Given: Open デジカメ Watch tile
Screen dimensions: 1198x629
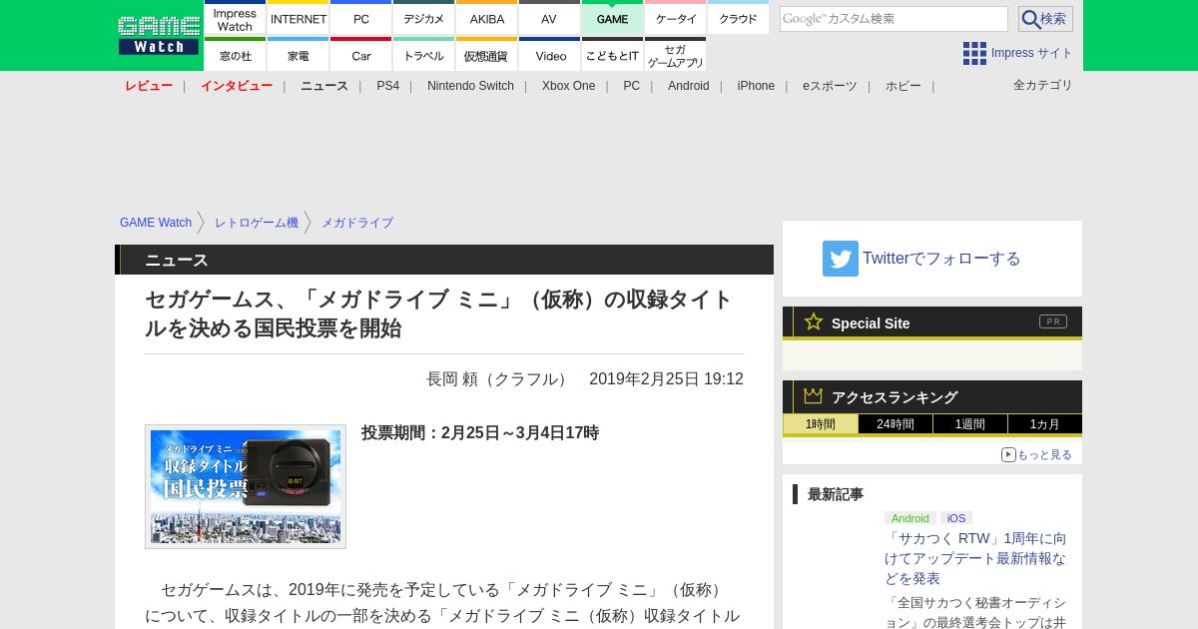Looking at the screenshot, I should [424, 18].
